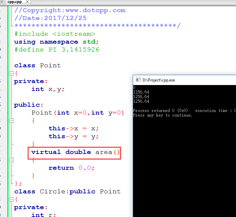This screenshot has height=217, width=236.
Task: Click the 'virtual' keyword in highlighted box
Action: 46,152
